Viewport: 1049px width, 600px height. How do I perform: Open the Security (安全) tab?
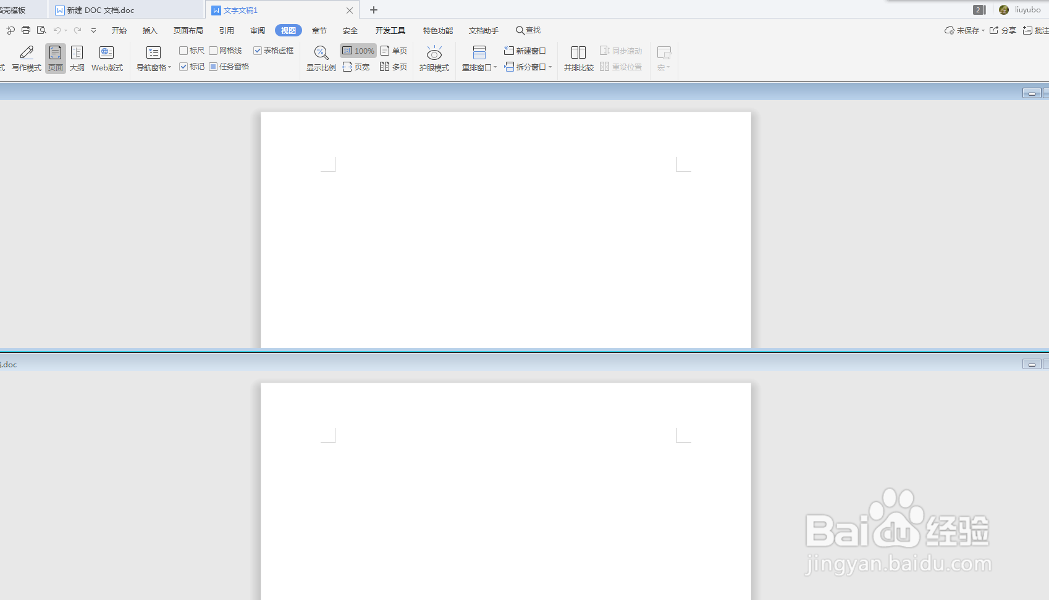point(350,30)
